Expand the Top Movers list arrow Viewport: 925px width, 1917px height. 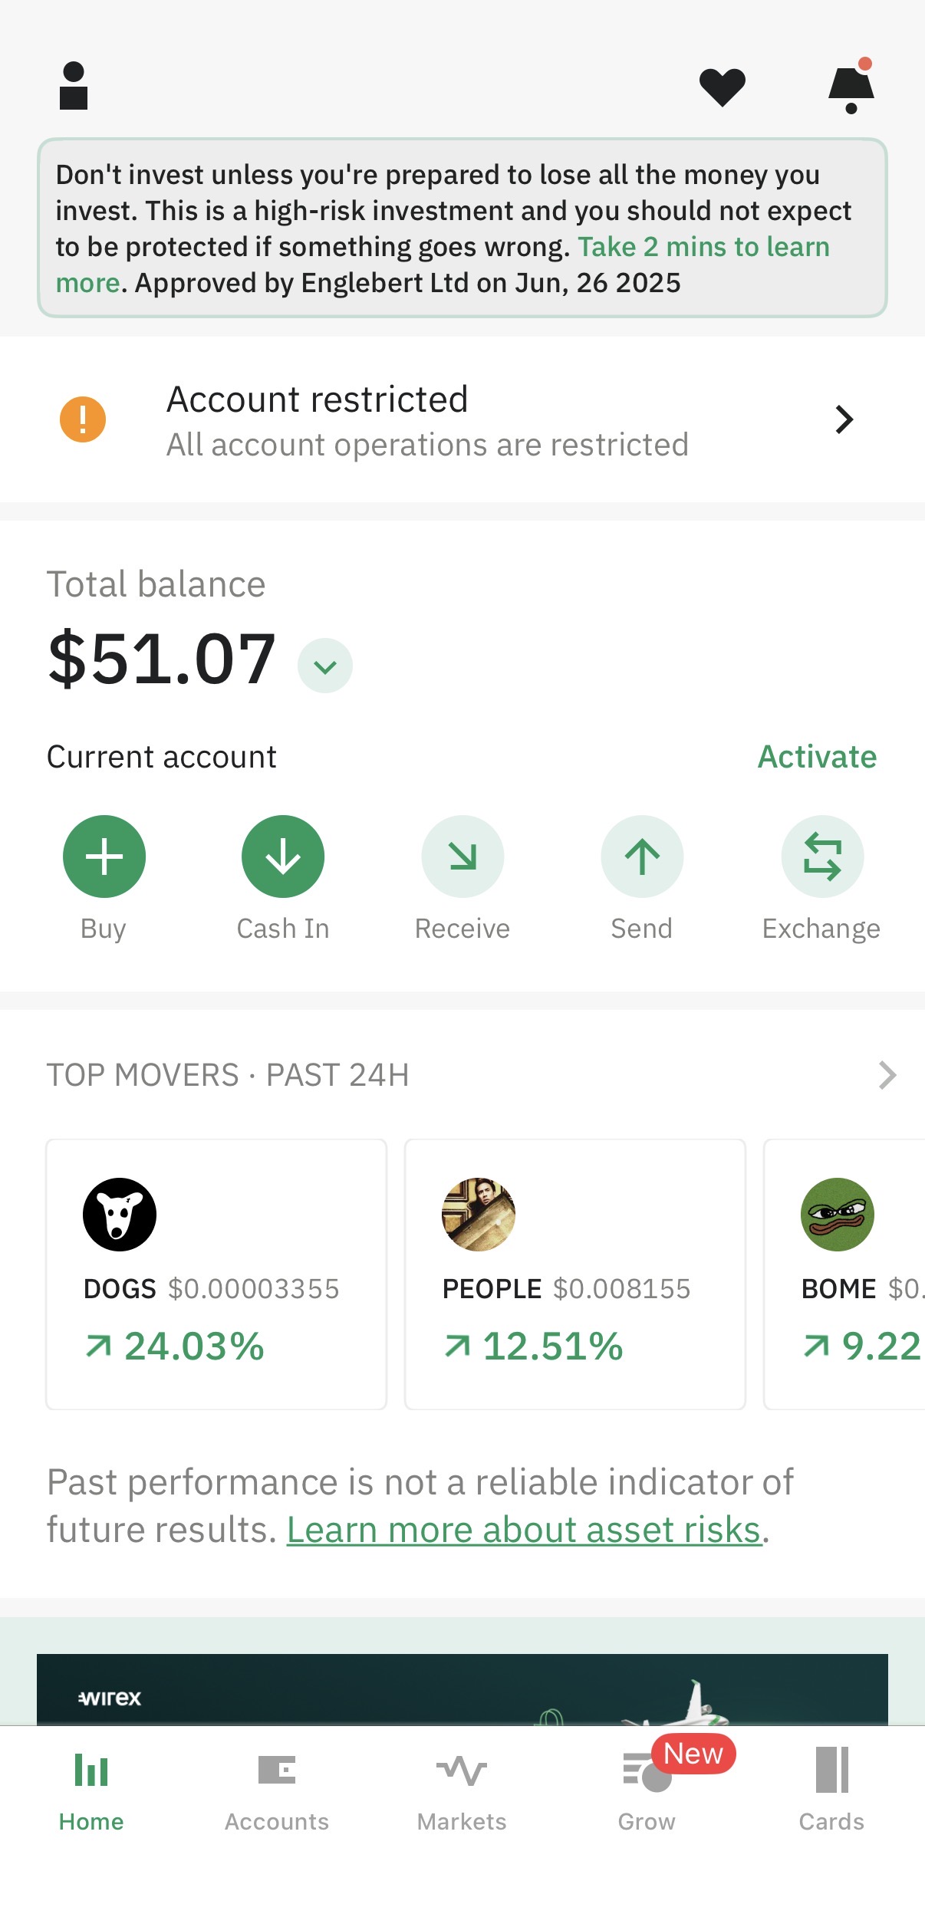coord(887,1075)
